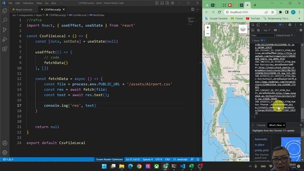Open the Edit menu in VS Code
The width and height of the screenshot is (304, 171).
click(18, 3)
